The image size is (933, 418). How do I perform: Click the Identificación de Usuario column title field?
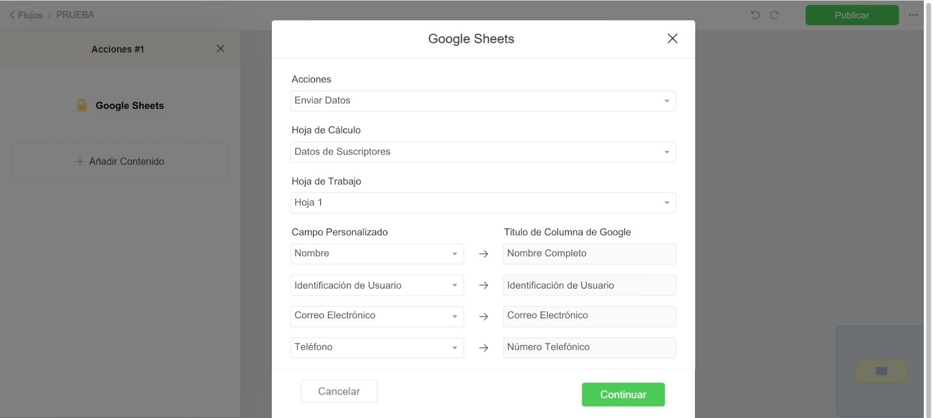tap(589, 286)
